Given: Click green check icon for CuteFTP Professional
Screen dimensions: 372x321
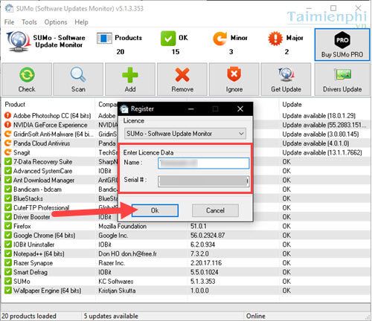Looking at the screenshot, I should click(x=8, y=207).
